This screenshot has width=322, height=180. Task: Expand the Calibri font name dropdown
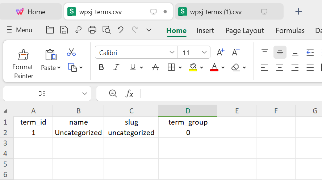coord(172,53)
